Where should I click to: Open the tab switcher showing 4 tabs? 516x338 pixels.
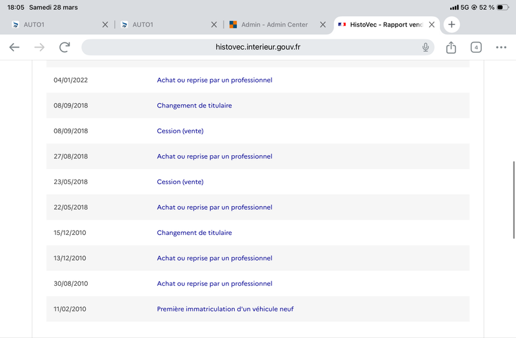[476, 47]
